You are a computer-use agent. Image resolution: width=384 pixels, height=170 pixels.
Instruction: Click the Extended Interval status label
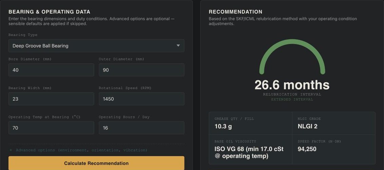point(292,100)
